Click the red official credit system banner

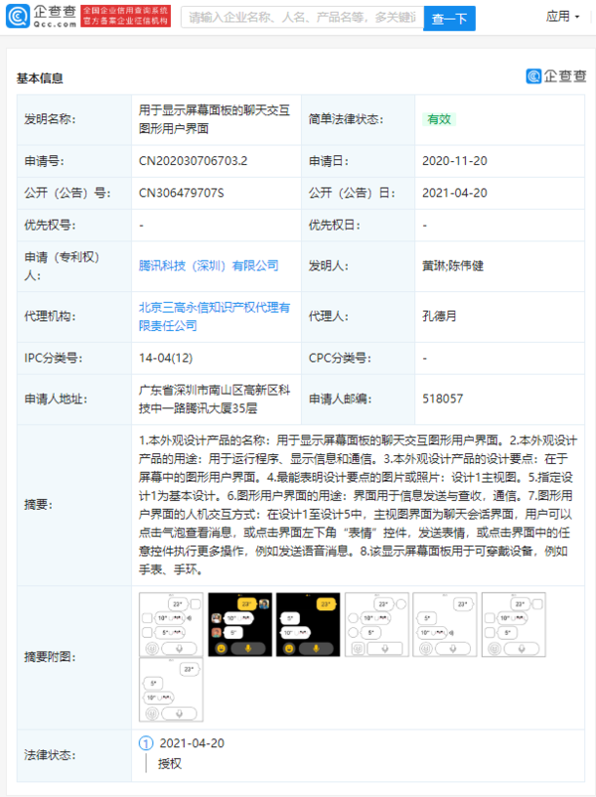pos(125,16)
